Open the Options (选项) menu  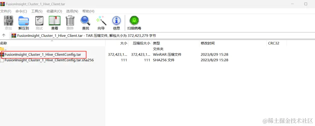click(x=72, y=11)
